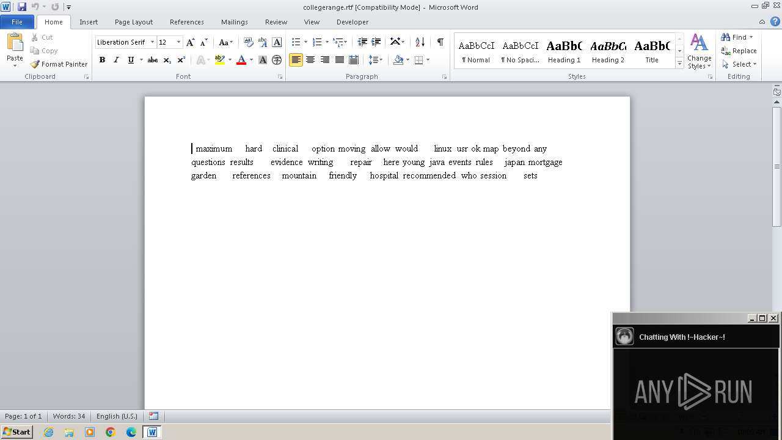Open Bullets list dropdown arrow
782x440 pixels.
point(306,42)
